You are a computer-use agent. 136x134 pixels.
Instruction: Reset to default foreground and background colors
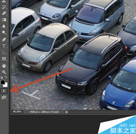pos(2,77)
